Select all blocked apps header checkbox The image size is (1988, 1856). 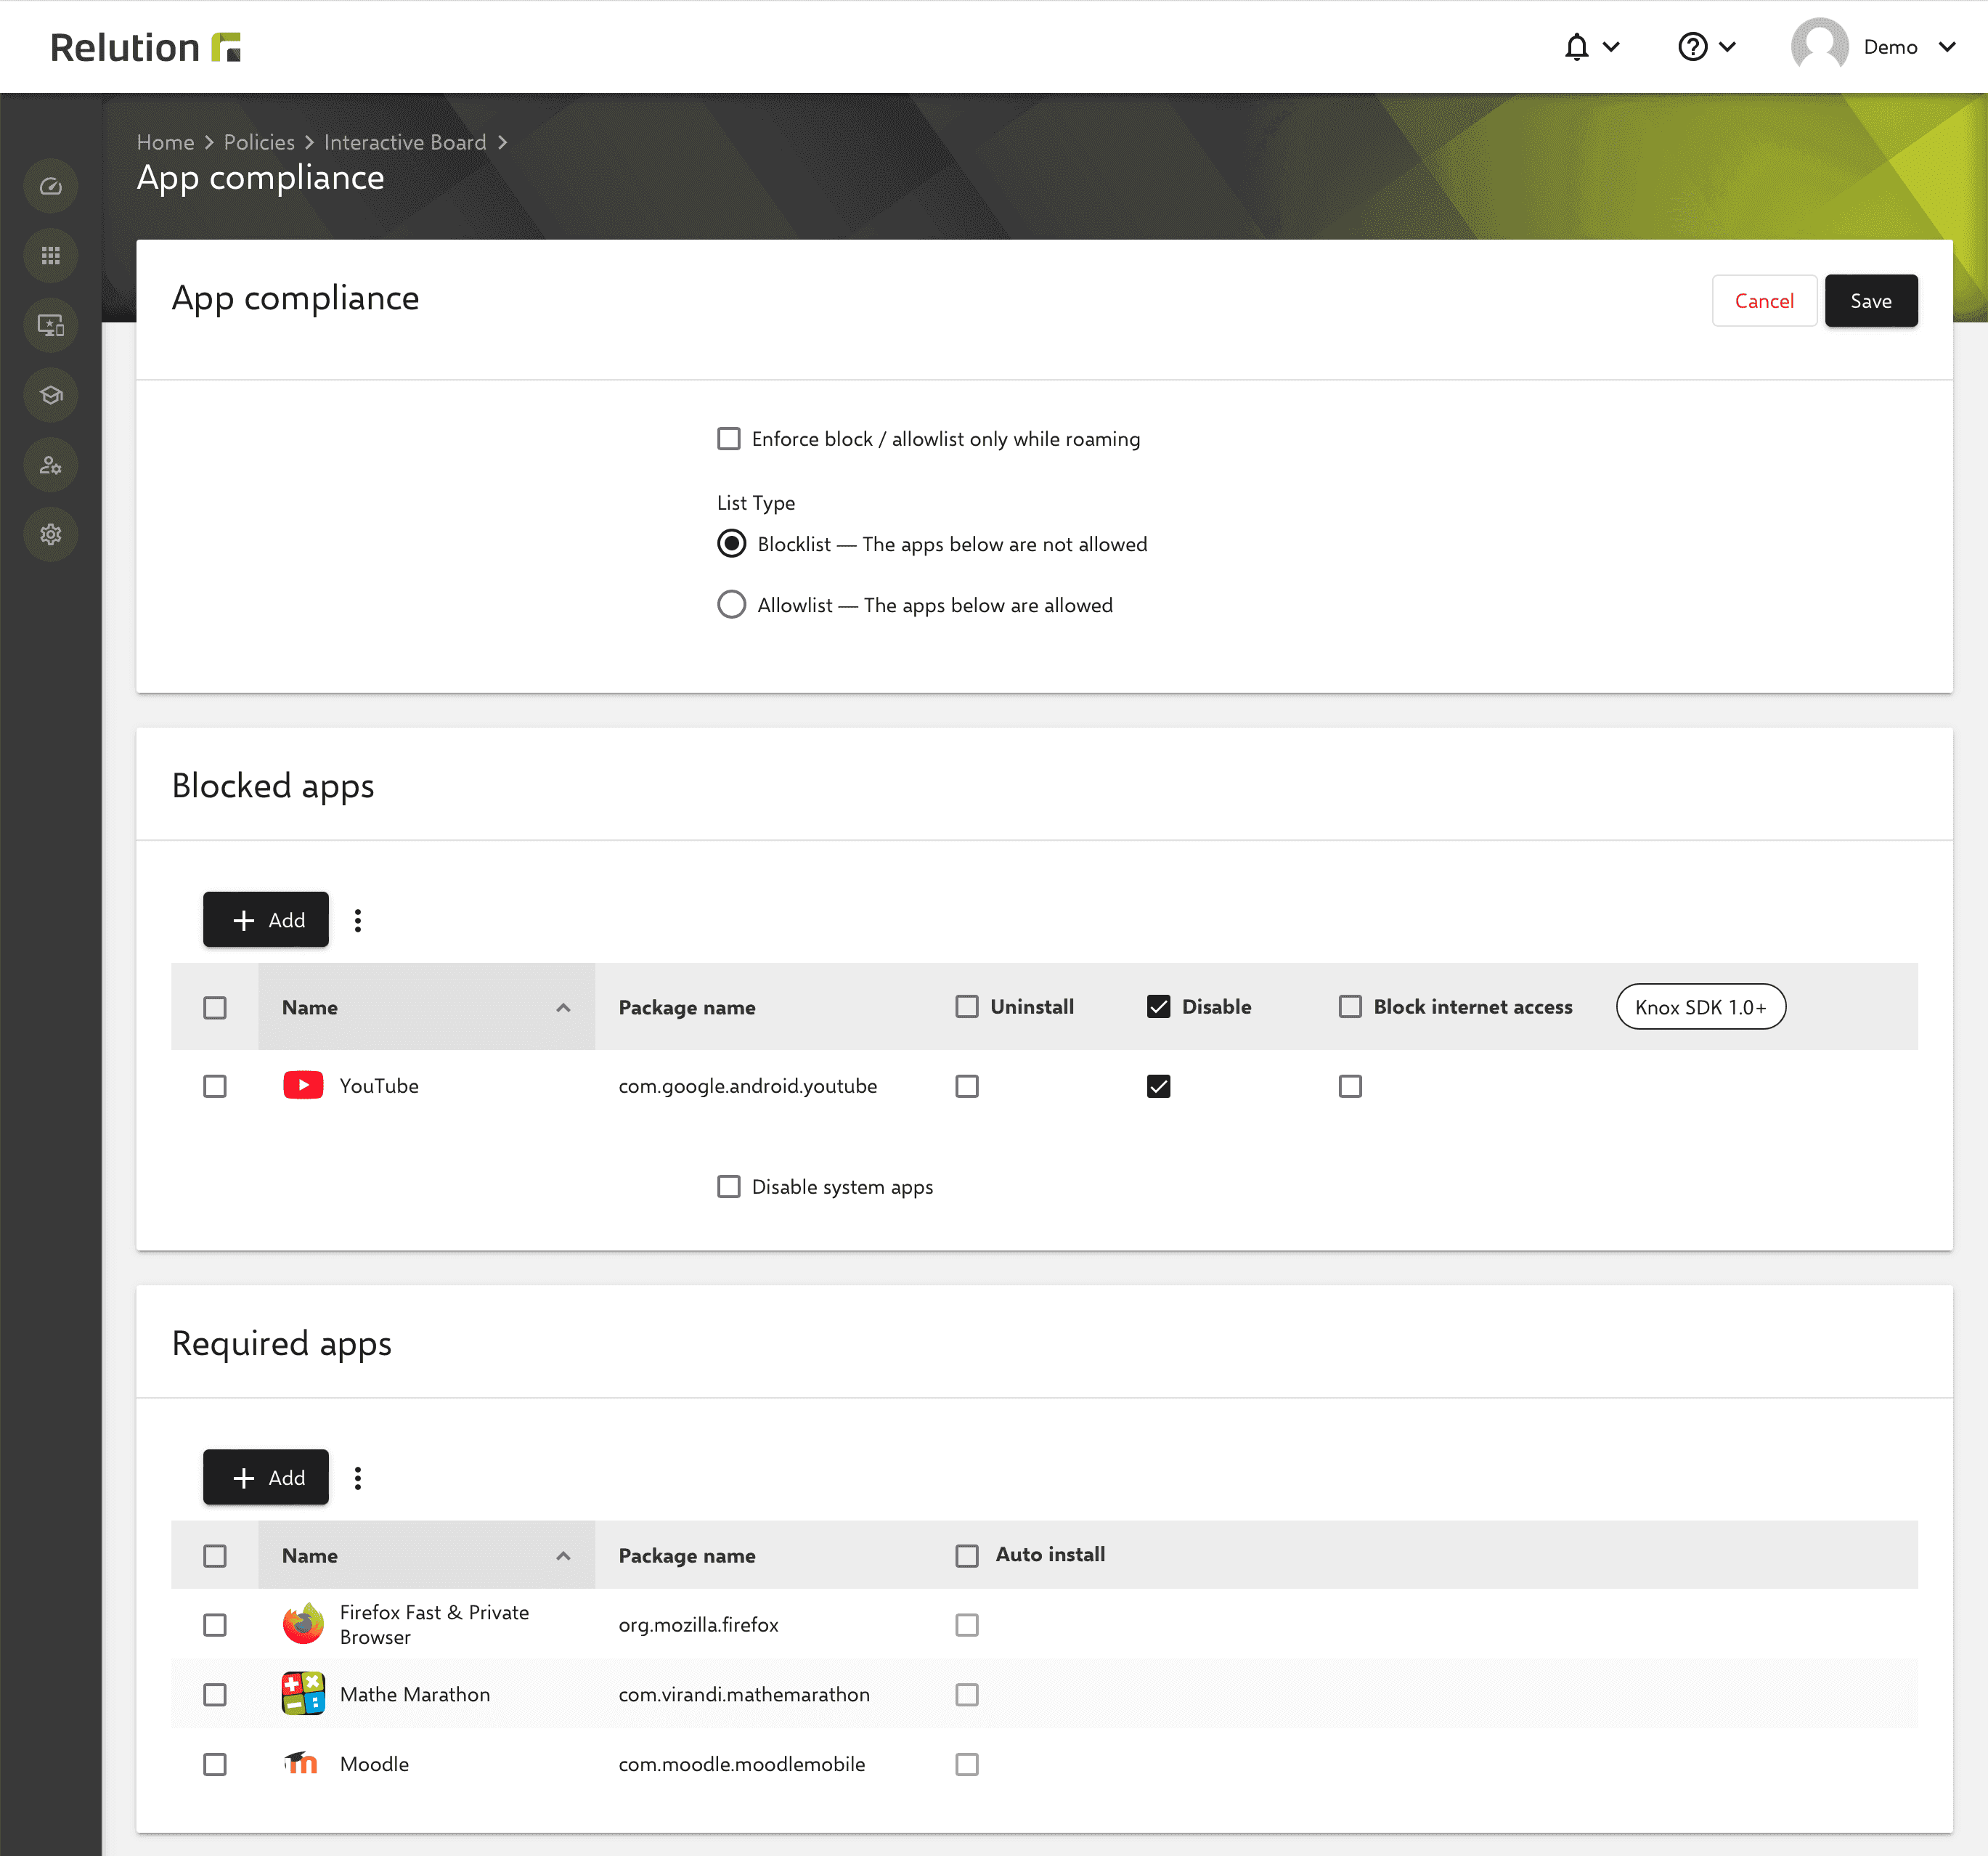pos(215,1007)
